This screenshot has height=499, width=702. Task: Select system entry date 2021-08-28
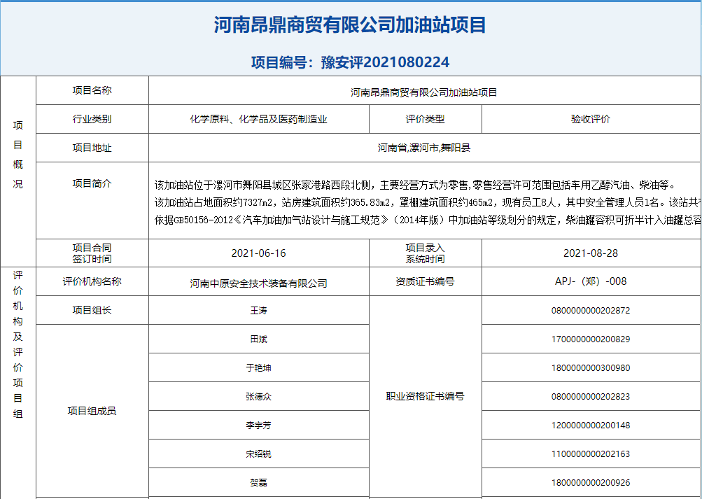pos(591,253)
